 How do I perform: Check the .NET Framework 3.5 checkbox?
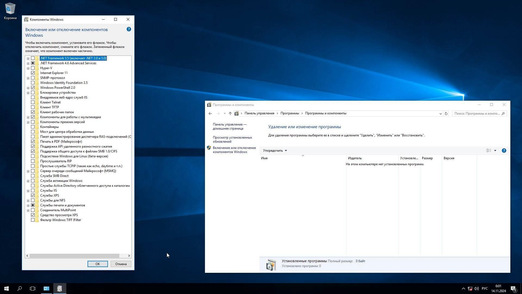[33, 58]
